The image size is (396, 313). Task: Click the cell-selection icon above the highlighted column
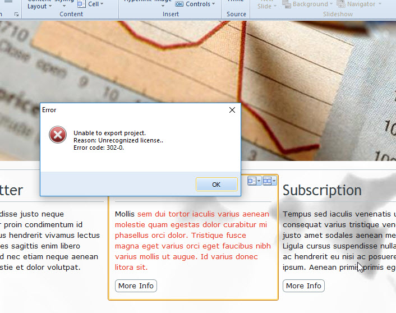[x=252, y=181]
